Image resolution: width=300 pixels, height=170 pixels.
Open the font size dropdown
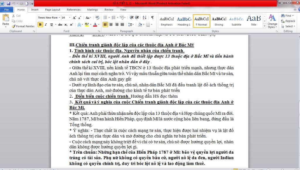[x=70, y=18]
